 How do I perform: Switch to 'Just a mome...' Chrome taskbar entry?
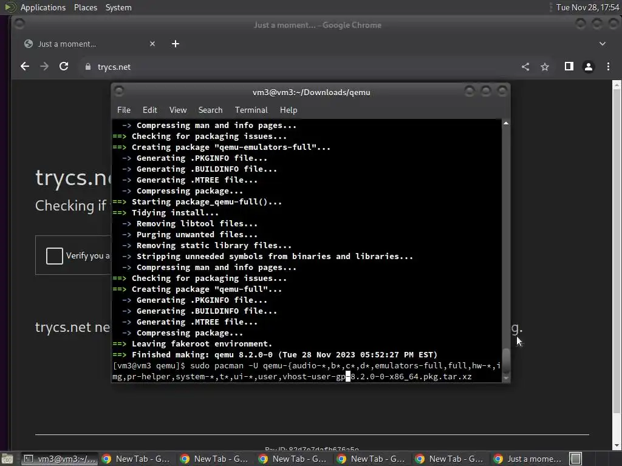[x=529, y=459]
